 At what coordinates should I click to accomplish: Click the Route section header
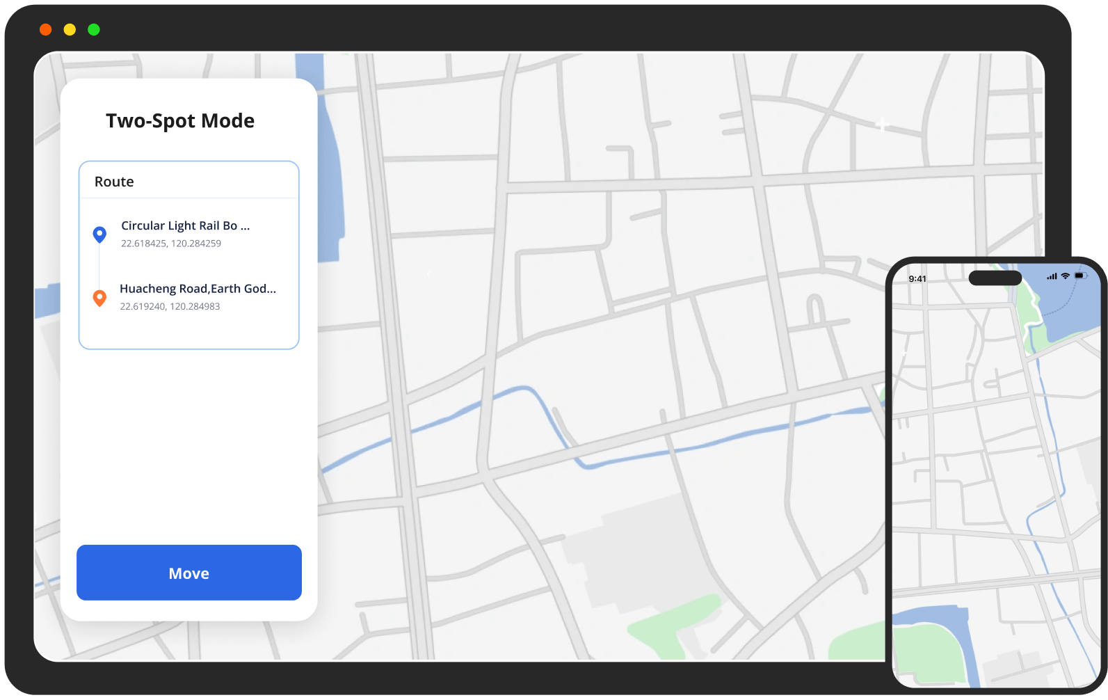pos(114,182)
